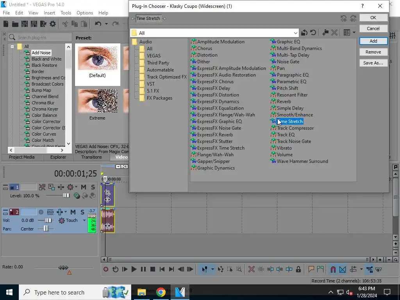Open Touch automation mode dropdown on track 2

point(84,220)
